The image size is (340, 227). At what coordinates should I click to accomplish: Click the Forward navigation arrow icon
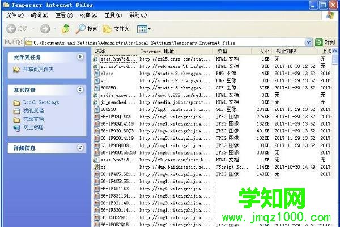45,29
